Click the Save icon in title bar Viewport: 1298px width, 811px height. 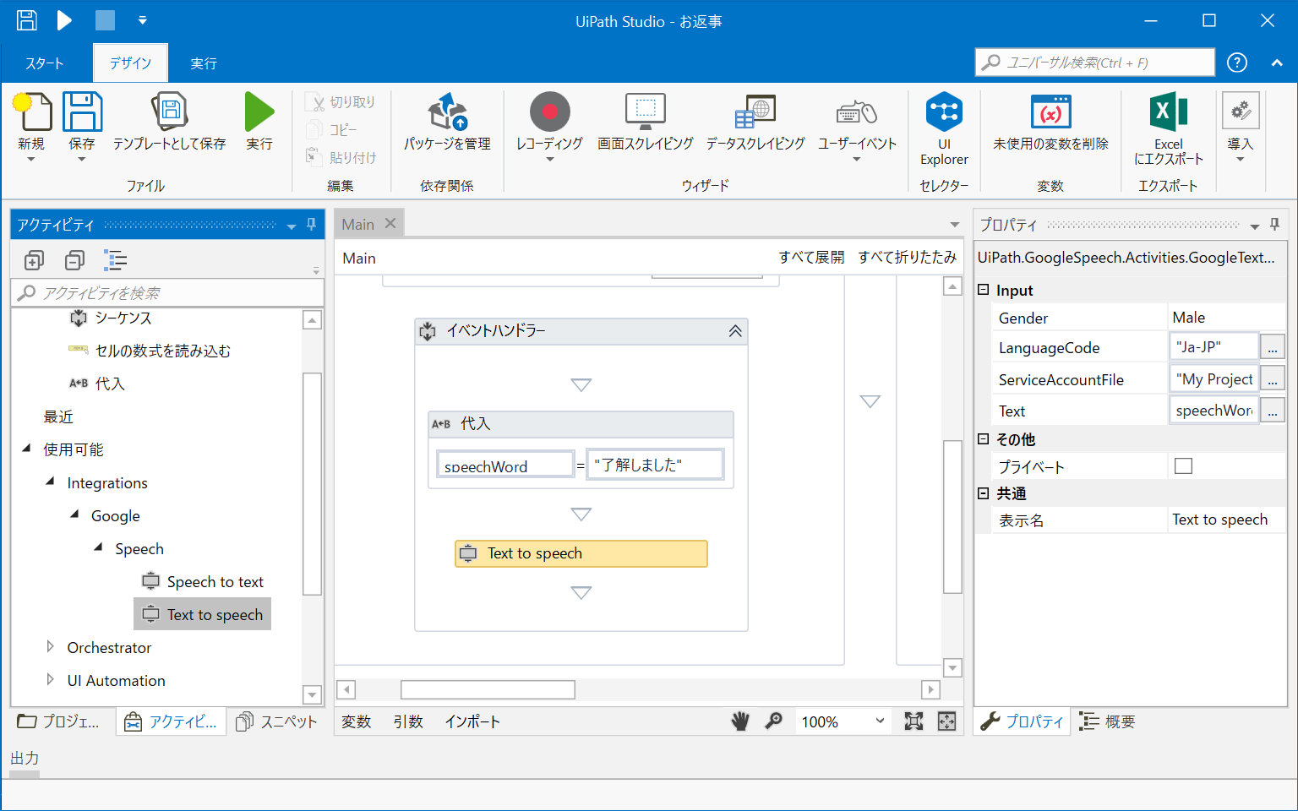click(27, 20)
